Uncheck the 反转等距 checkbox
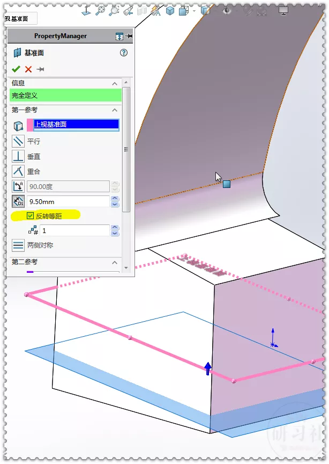Image resolution: width=329 pixels, height=464 pixels. tap(30, 215)
